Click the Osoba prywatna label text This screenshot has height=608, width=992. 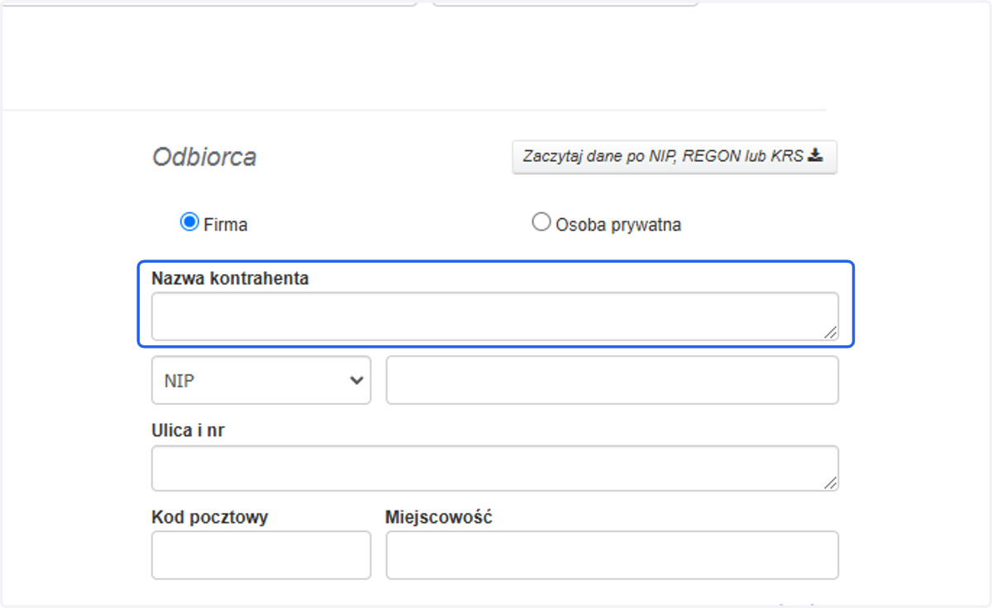coord(618,225)
